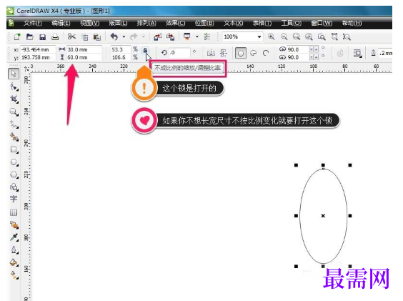The width and height of the screenshot is (403, 301).
Task: Set shape type to Ellipse
Action: (x=241, y=53)
